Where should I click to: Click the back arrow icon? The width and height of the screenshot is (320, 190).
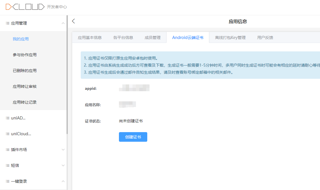[74, 21]
